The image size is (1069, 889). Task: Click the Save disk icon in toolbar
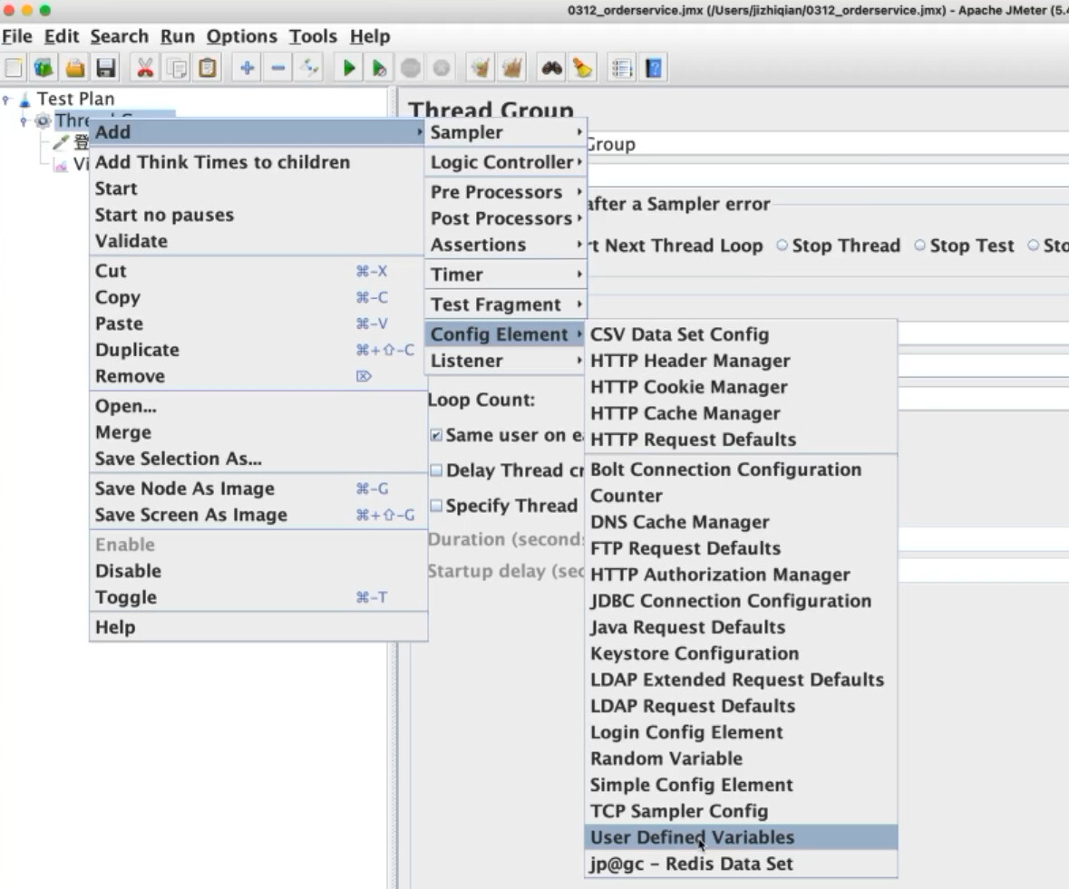pos(106,68)
